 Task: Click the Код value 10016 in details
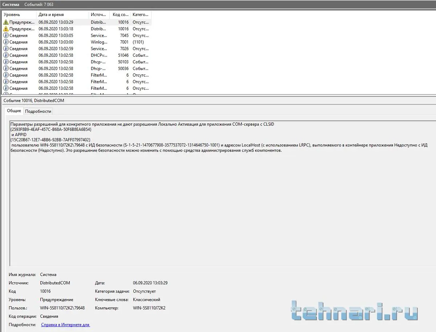pos(45,291)
